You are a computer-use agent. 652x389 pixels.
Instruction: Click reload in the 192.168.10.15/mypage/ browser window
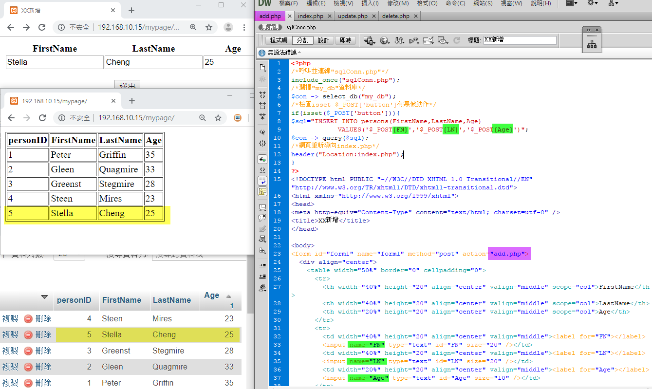(42, 118)
